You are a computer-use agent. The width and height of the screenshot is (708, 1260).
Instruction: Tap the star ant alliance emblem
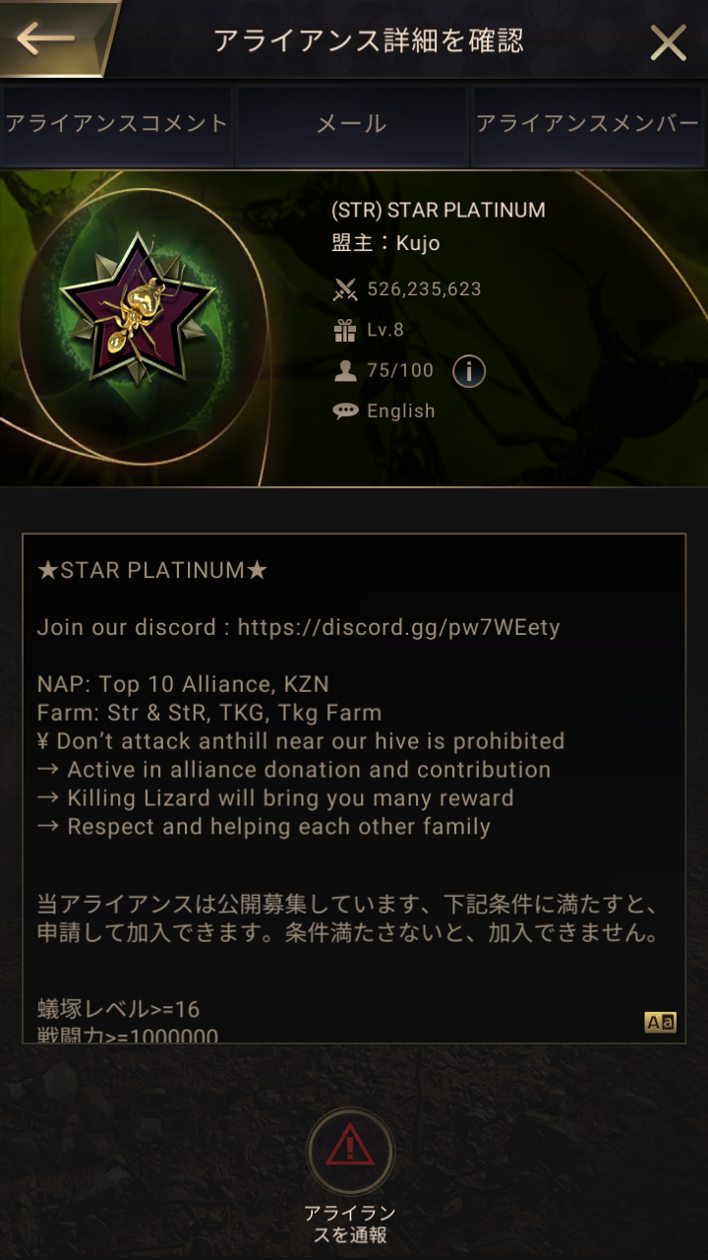pyautogui.click(x=136, y=310)
